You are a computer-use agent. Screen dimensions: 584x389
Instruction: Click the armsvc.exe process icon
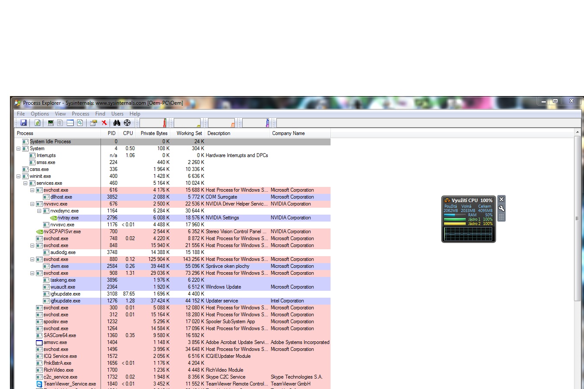(x=39, y=342)
